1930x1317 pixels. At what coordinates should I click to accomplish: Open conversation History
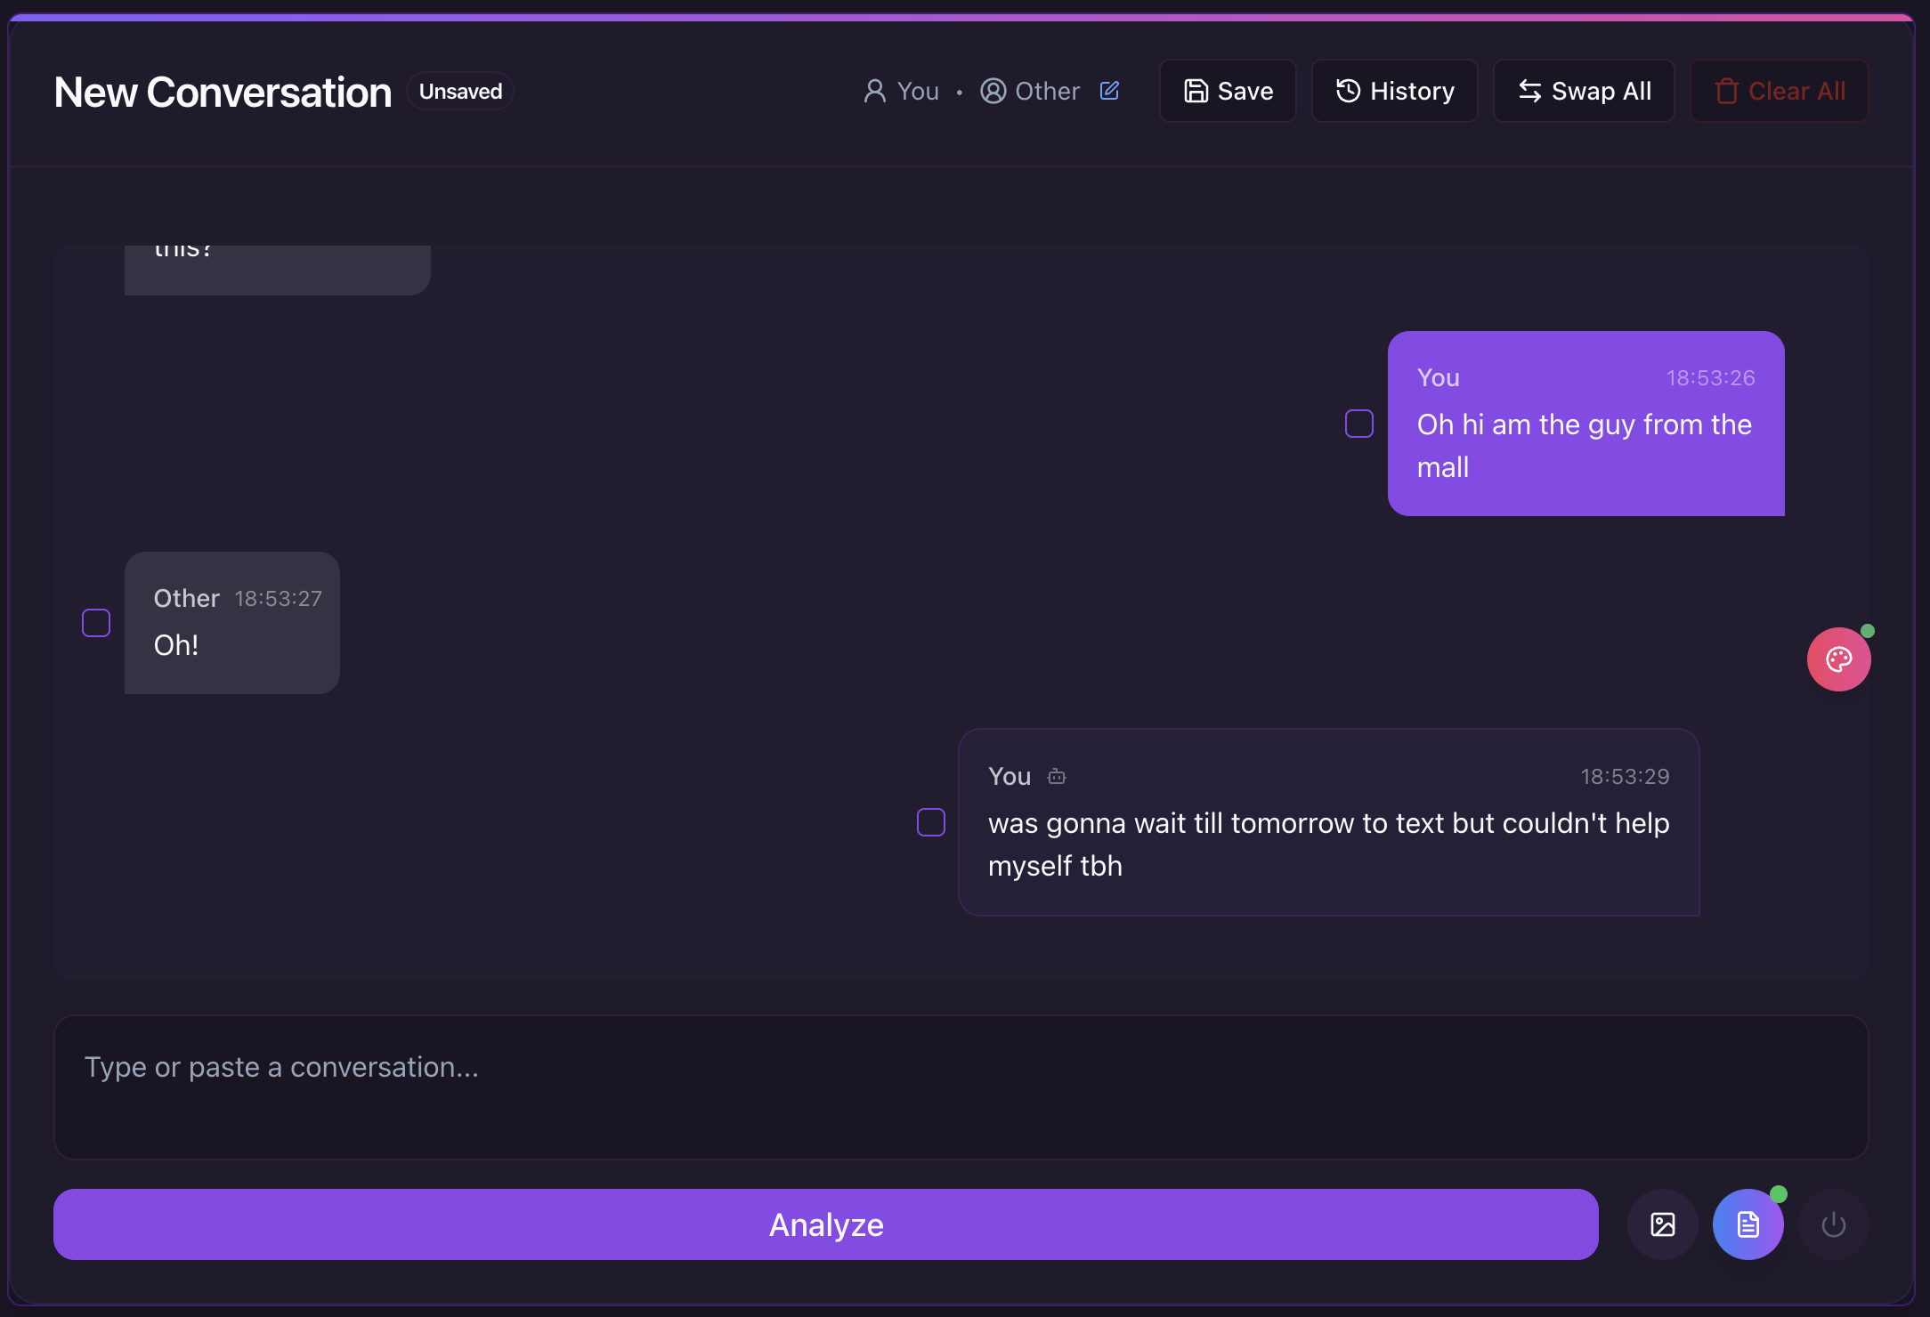tap(1395, 91)
